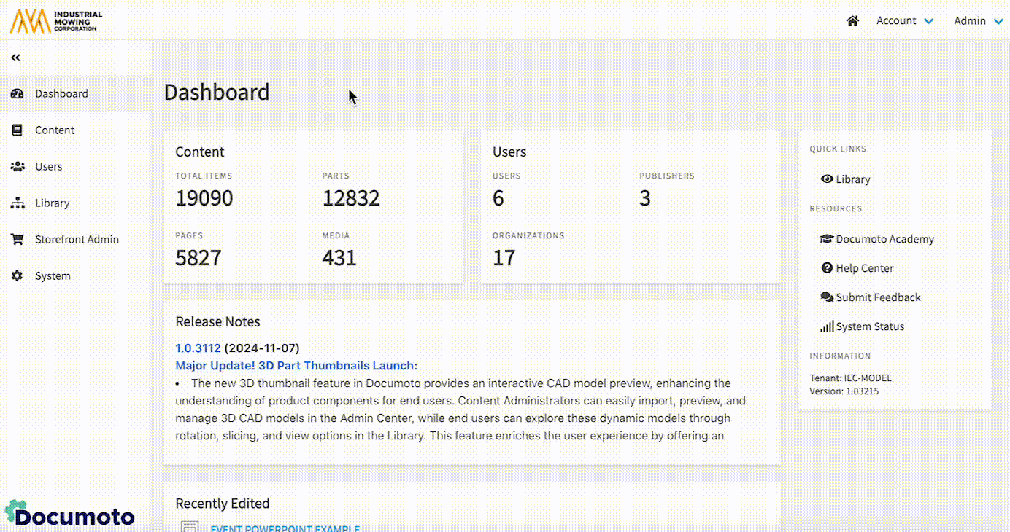This screenshot has width=1010, height=532.
Task: Select Storefront Admin in the sidebar
Action: tap(77, 240)
